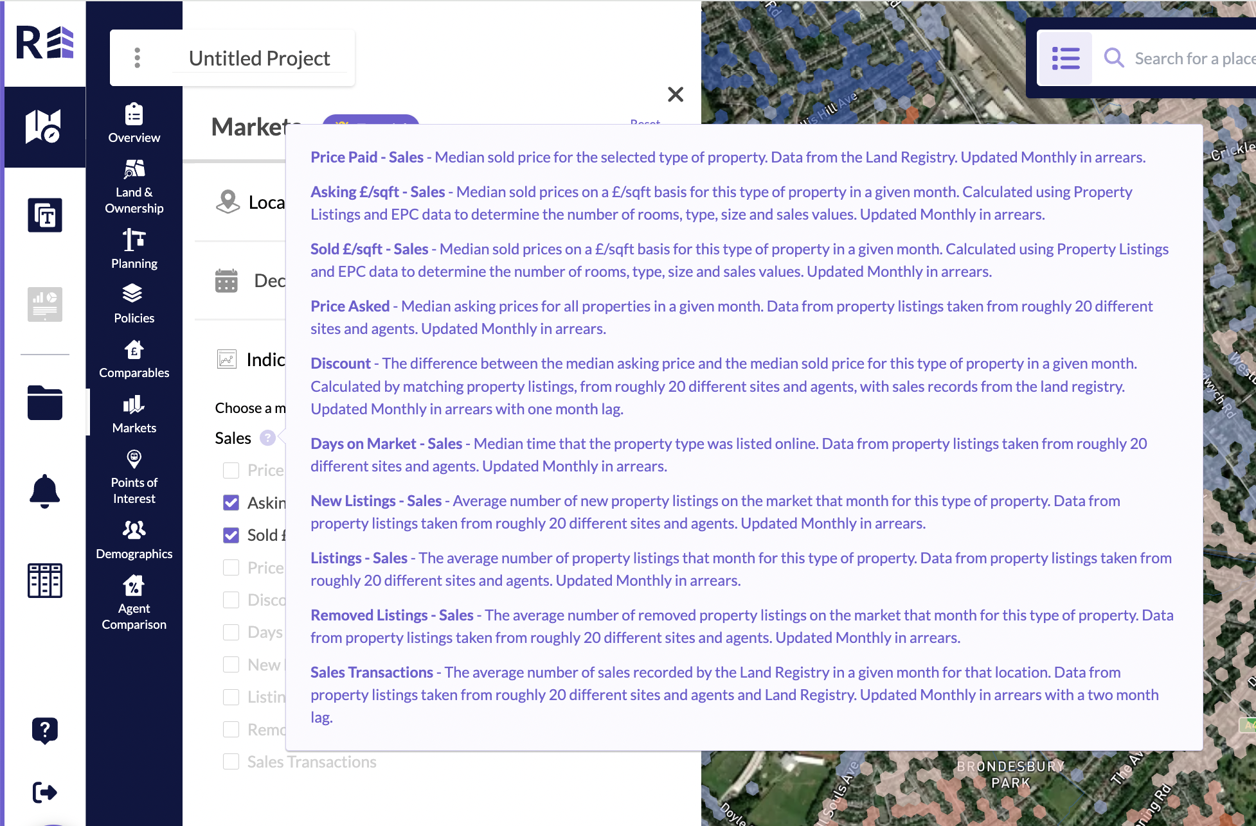The image size is (1256, 826).
Task: Enable the Sales Transactions checkbox
Action: 231,762
